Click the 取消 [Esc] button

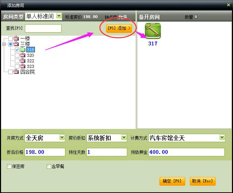[x=203, y=181]
